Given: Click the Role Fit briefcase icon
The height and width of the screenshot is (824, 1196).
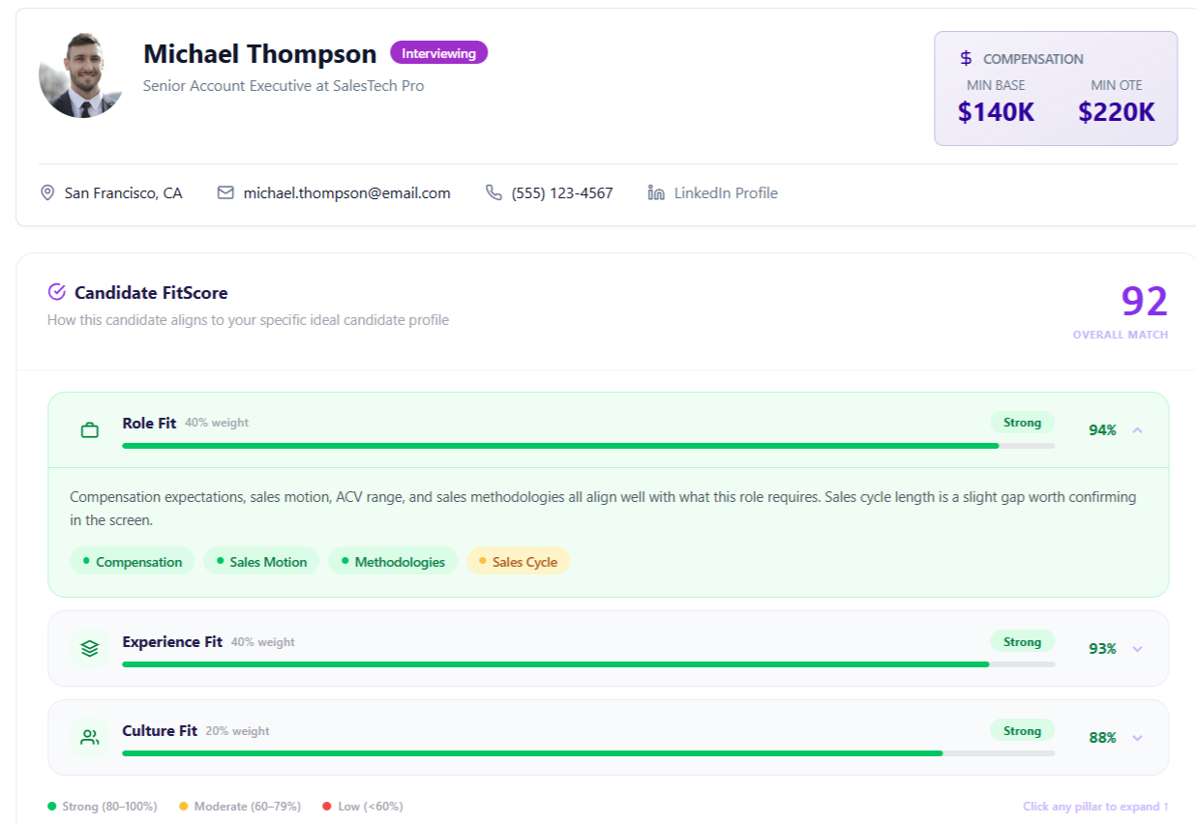Looking at the screenshot, I should point(90,430).
